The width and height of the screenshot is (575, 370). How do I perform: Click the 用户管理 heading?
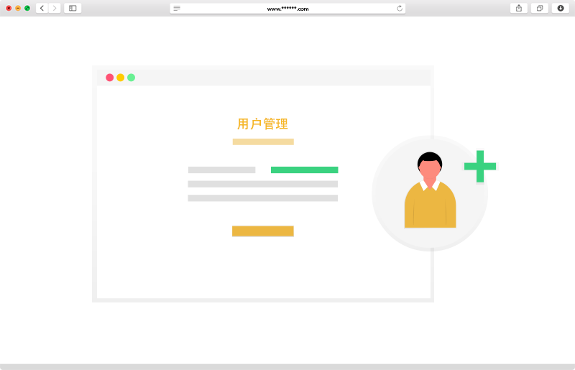click(262, 124)
